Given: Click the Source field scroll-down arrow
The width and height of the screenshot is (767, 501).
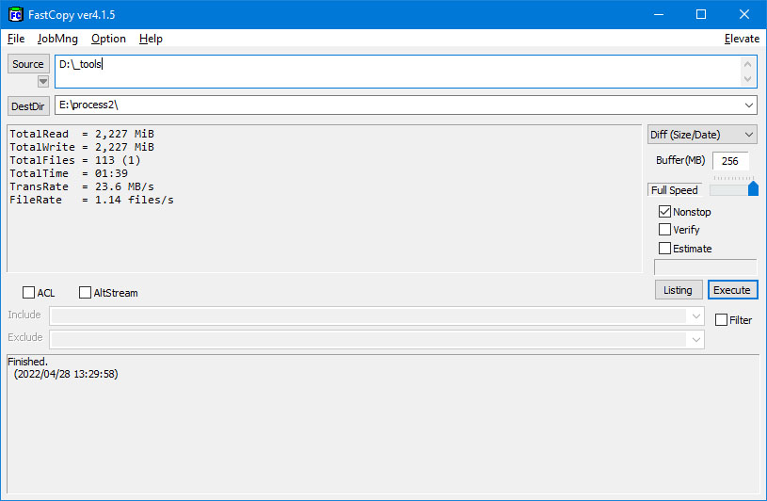Looking at the screenshot, I should (747, 79).
